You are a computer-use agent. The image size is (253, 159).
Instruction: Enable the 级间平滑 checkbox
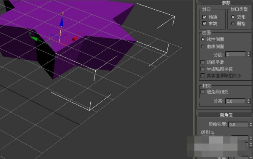tap(203, 62)
